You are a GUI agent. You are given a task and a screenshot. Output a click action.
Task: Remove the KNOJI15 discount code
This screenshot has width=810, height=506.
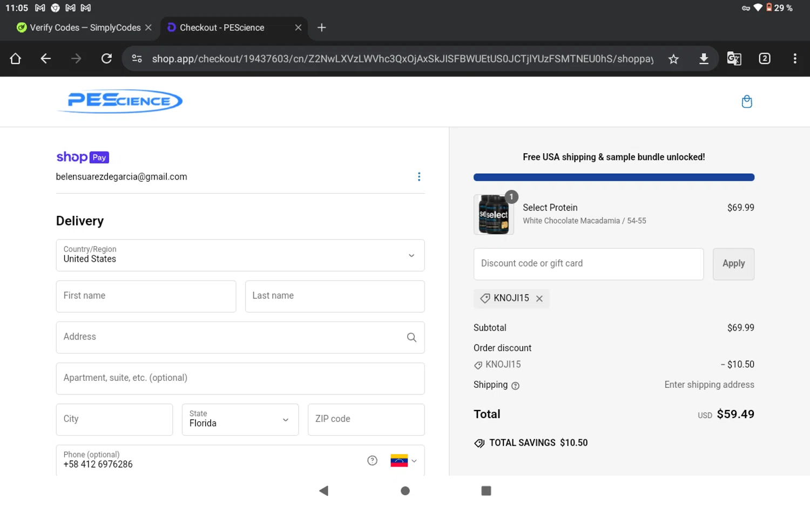click(x=539, y=298)
